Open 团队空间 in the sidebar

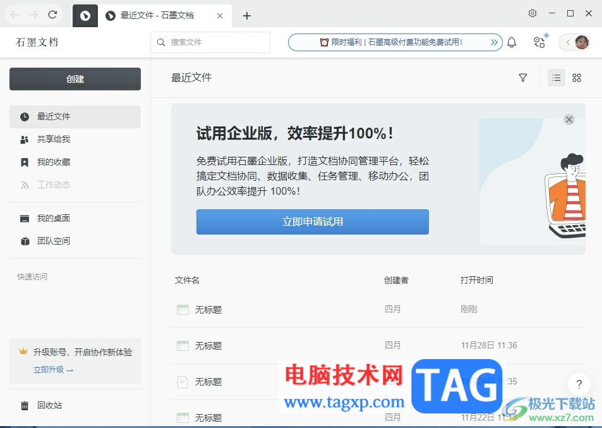(x=75, y=241)
